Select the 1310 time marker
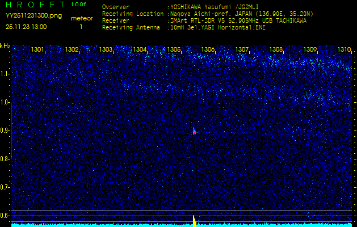Viewport: 357px width, 227px height. point(344,50)
